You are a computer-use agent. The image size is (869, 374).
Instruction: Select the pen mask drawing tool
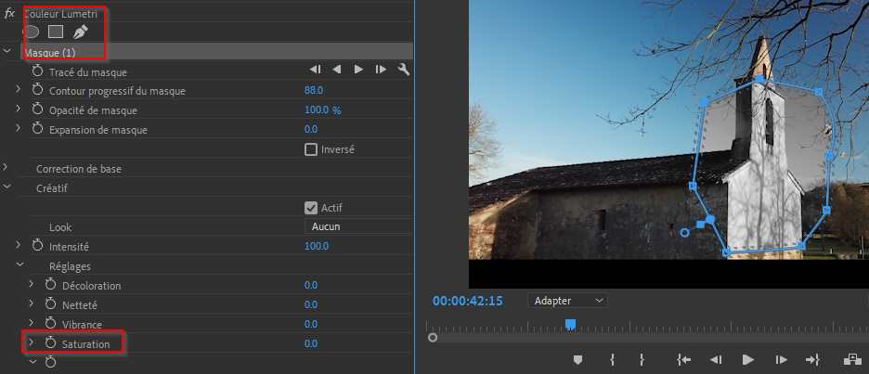pos(80,32)
